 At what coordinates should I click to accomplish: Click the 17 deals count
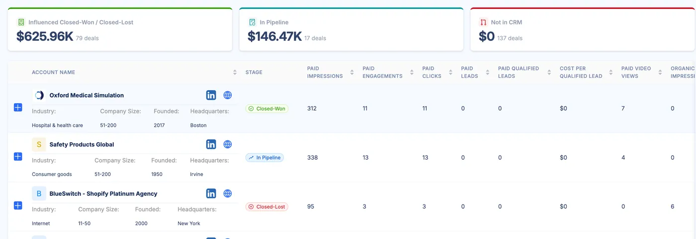(x=315, y=38)
